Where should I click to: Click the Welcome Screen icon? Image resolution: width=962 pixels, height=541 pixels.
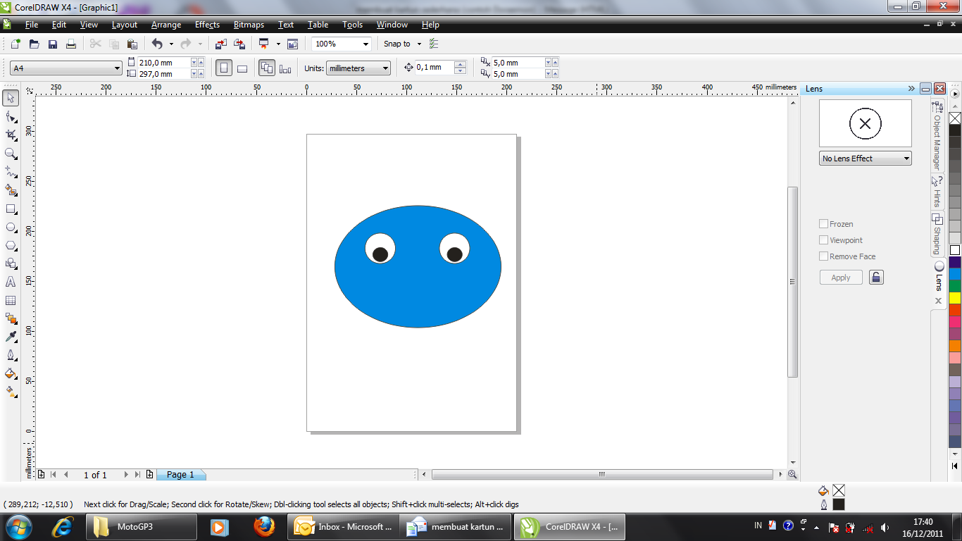tap(292, 44)
